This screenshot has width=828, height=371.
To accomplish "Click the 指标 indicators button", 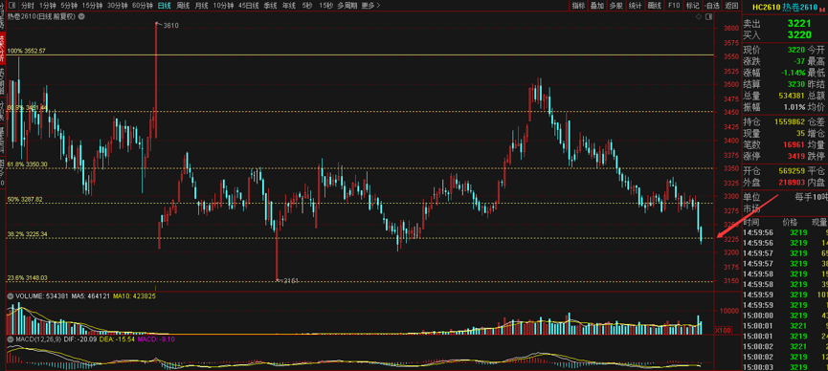I will tap(578, 6).
